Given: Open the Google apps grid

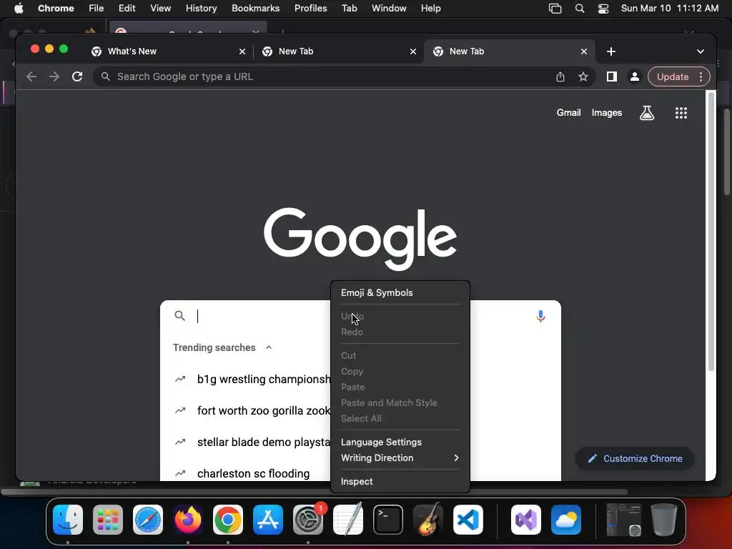Looking at the screenshot, I should tap(681, 112).
